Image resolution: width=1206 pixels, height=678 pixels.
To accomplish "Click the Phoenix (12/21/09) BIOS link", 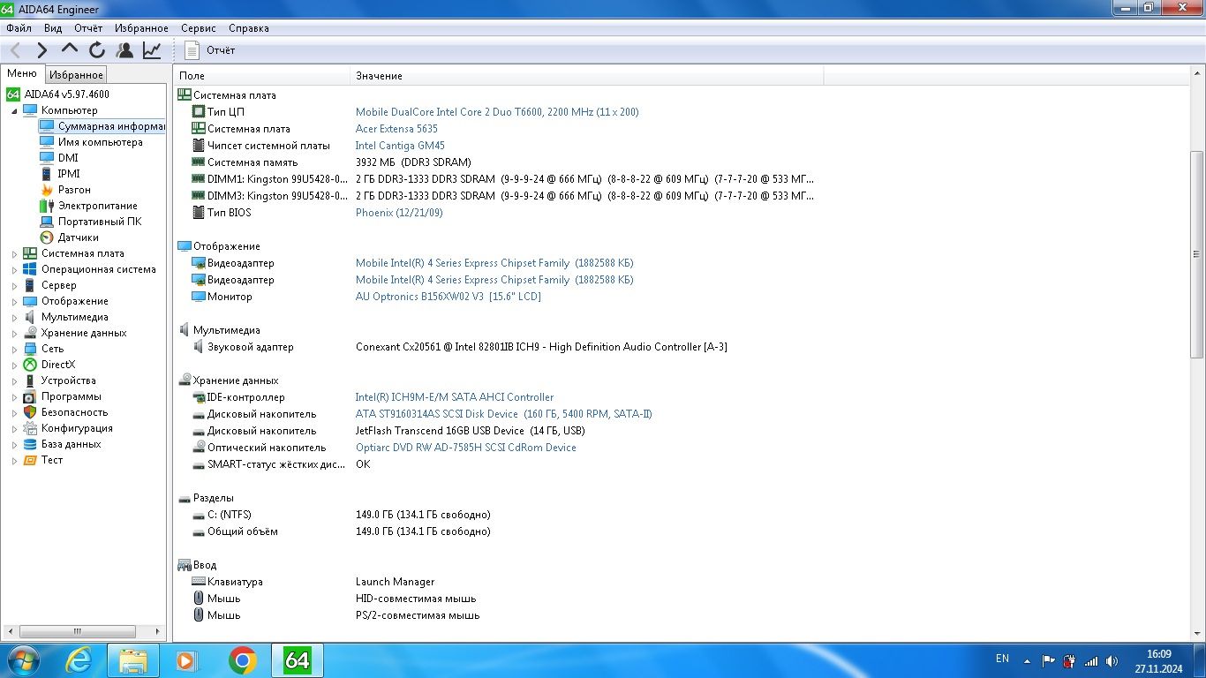I will 399,213.
